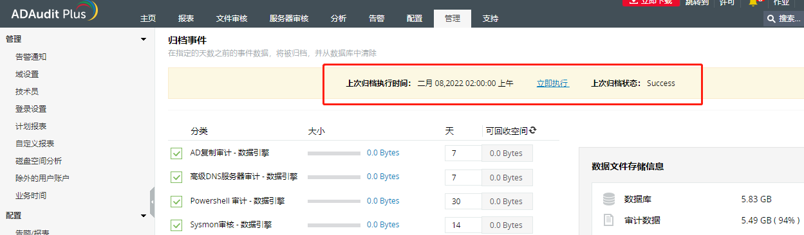Switch to the 服务器审核 tab

point(289,19)
